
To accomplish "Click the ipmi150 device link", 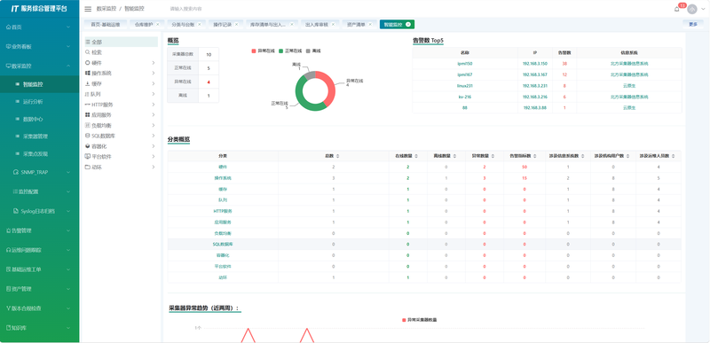I will [x=464, y=64].
